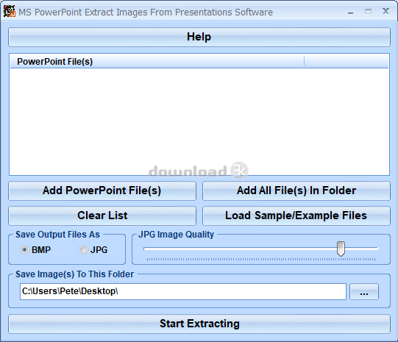Close the application window
The image size is (398, 342).
click(x=385, y=11)
